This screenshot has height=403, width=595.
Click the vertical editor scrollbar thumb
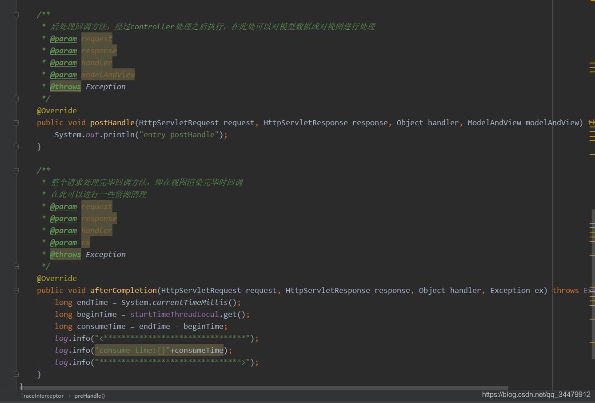click(593, 284)
